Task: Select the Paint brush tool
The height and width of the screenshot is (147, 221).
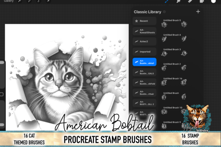Action: click(x=167, y=1)
